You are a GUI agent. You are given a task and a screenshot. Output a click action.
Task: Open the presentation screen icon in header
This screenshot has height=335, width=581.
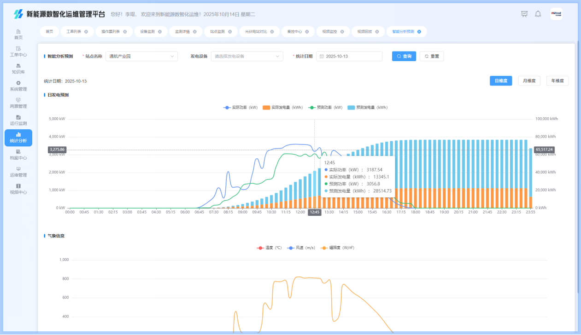tap(524, 14)
